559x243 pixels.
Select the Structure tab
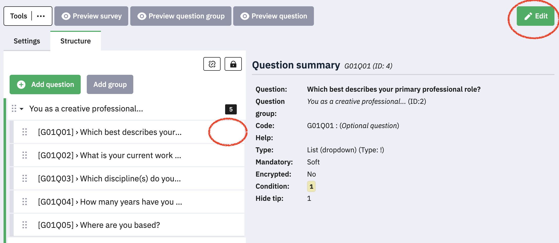coord(75,41)
